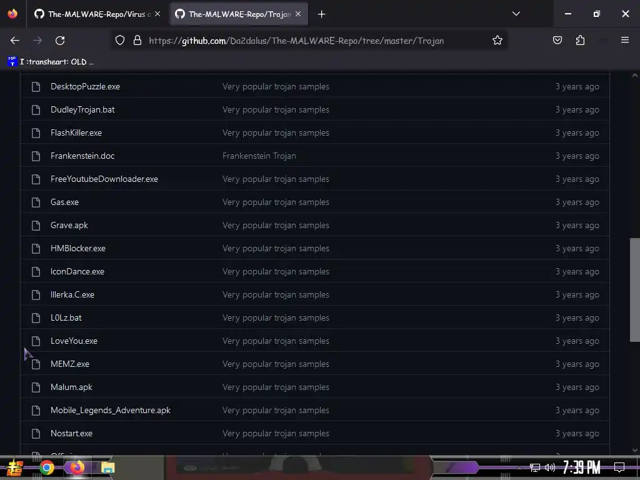This screenshot has height=480, width=640.
Task: Open Gas.exe file link
Action: tap(64, 202)
